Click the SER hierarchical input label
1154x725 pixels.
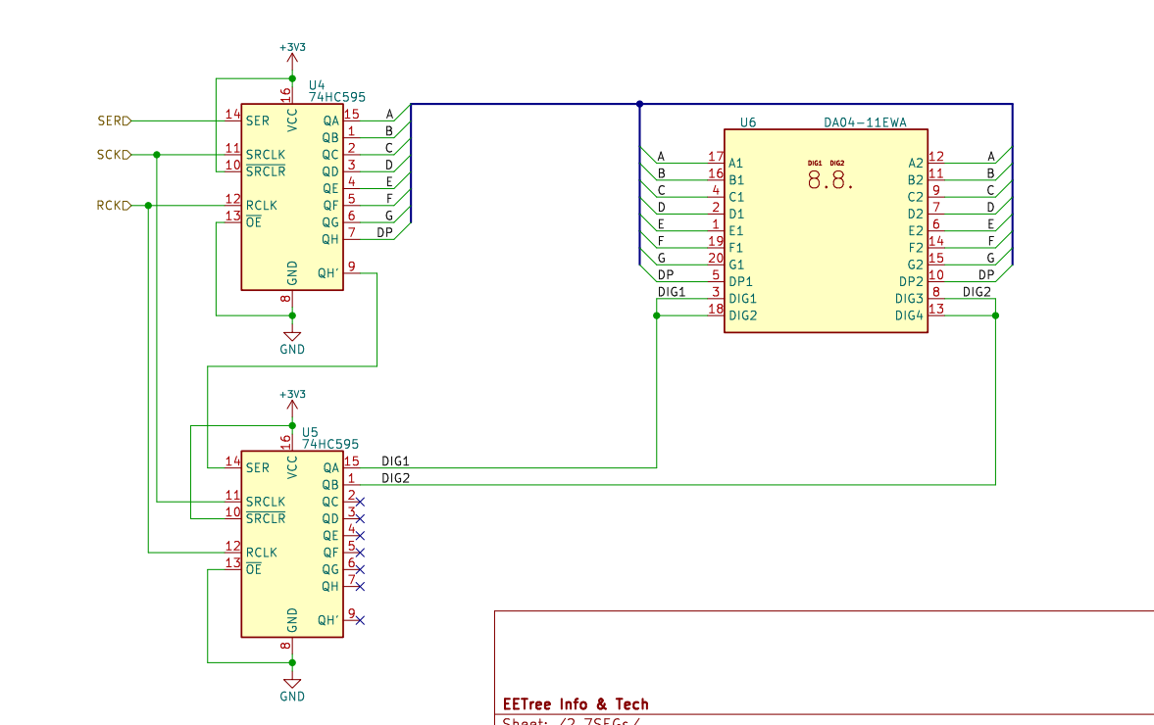[x=114, y=121]
